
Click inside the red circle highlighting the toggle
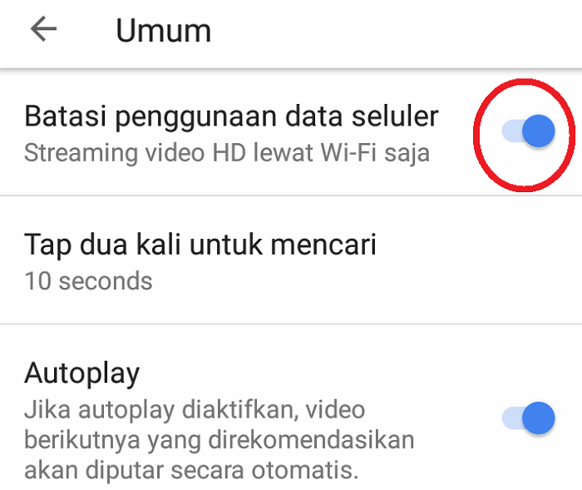point(524,135)
